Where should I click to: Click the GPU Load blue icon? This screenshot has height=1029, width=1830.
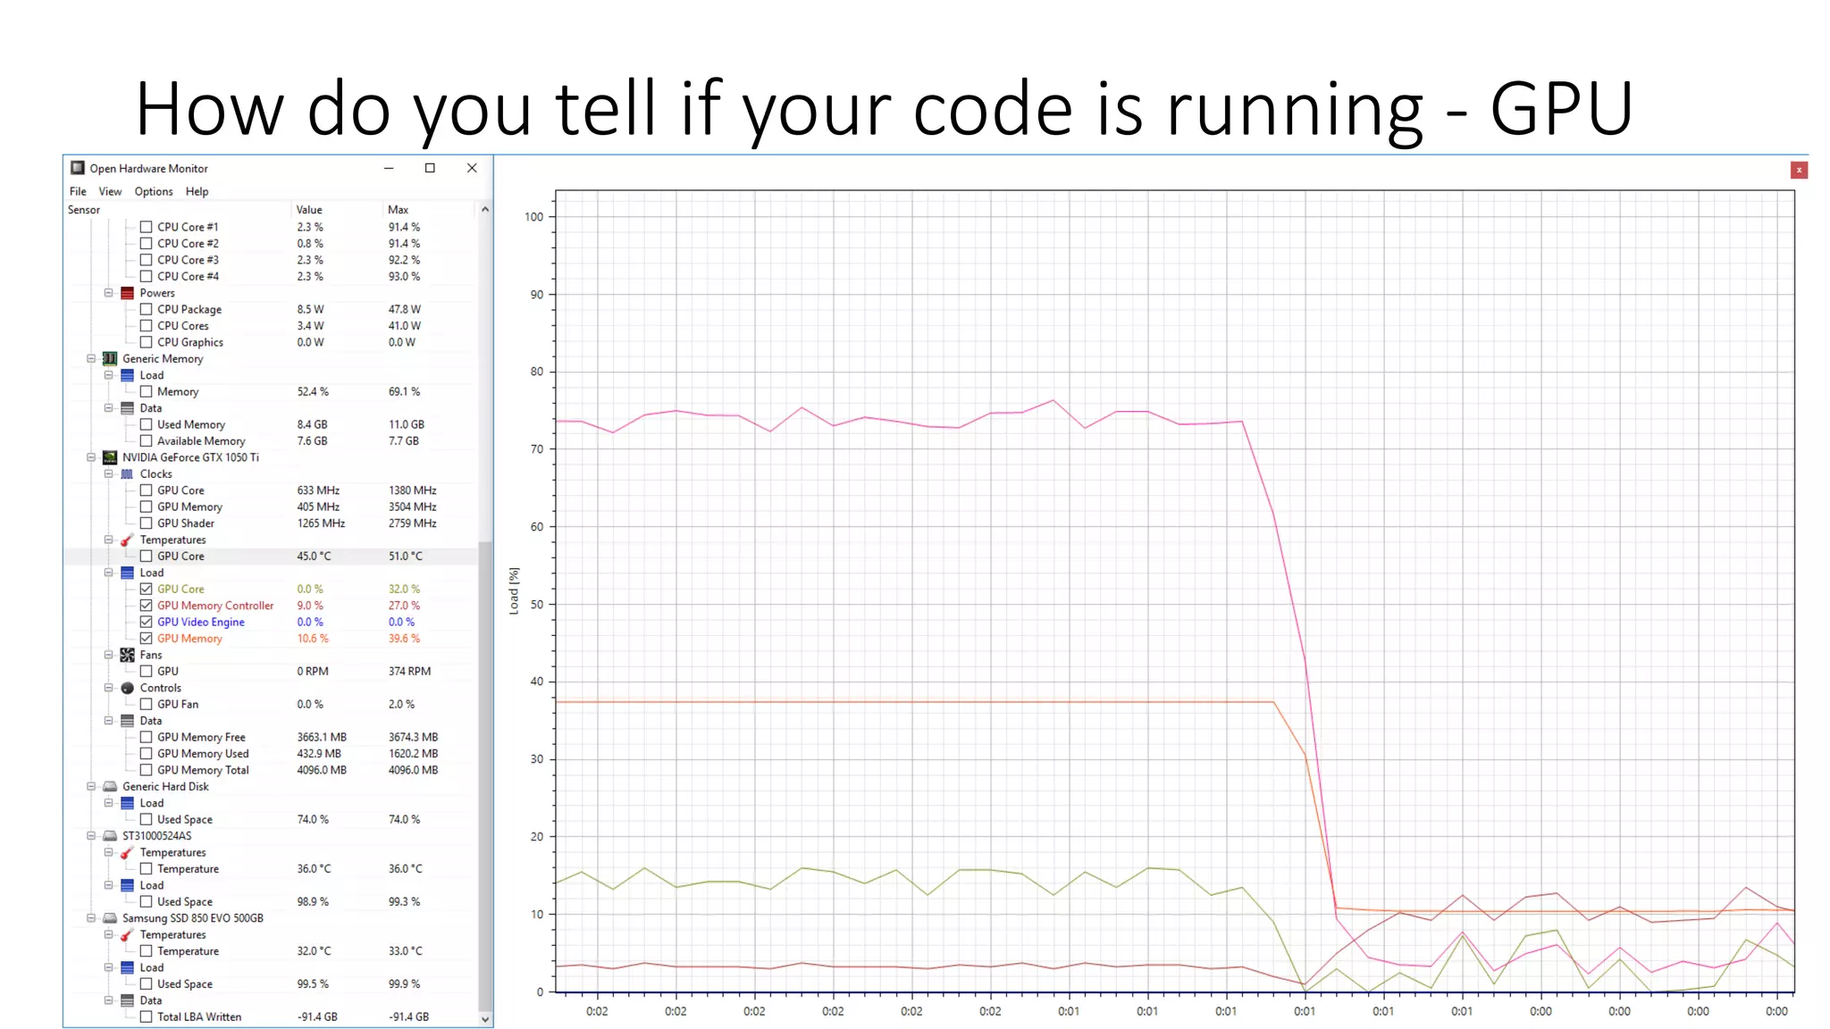(x=127, y=573)
